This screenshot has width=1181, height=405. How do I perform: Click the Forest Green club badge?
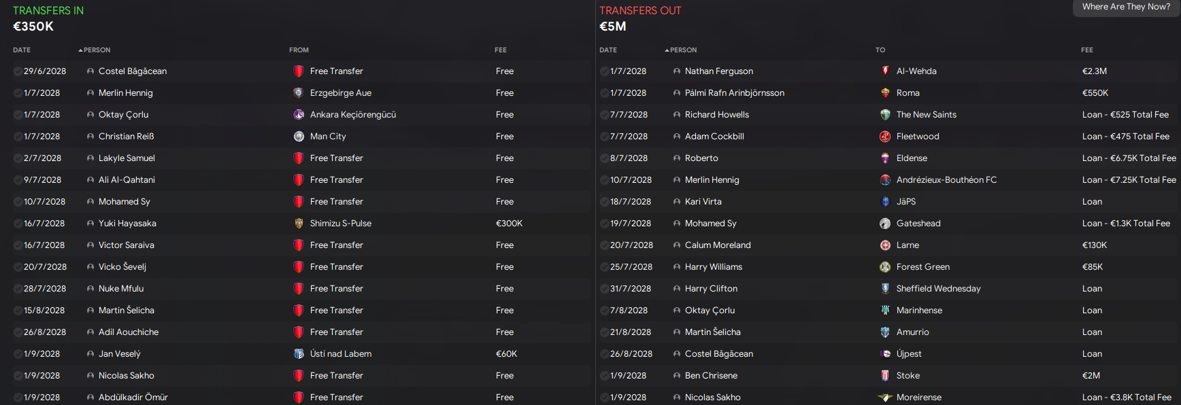pyautogui.click(x=885, y=267)
